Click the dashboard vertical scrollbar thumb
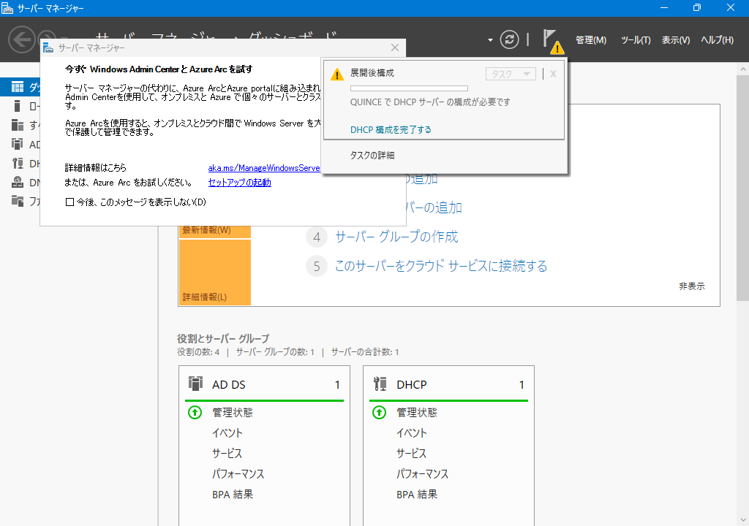 point(743,187)
